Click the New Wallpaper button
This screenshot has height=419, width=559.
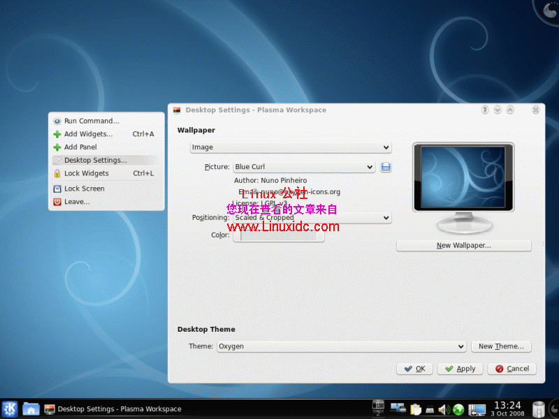pyautogui.click(x=463, y=245)
